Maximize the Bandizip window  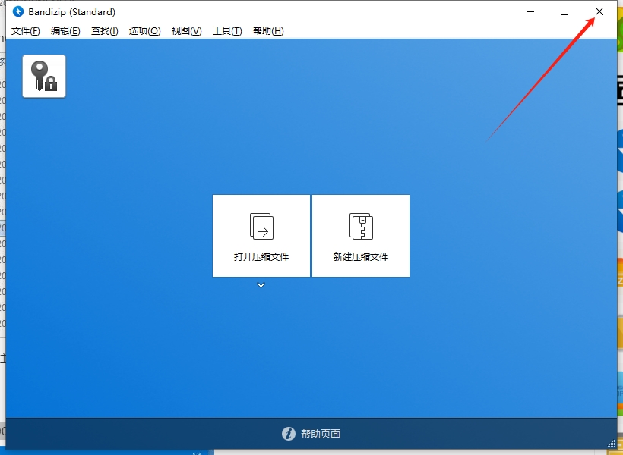[564, 11]
